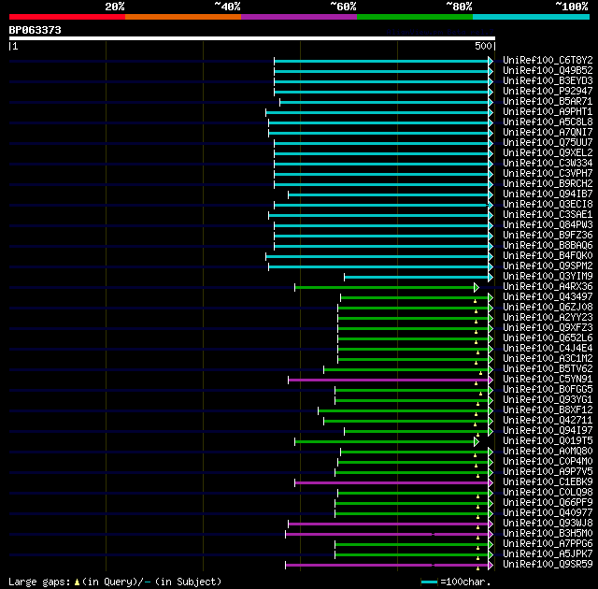The width and height of the screenshot is (598, 589).
Task: Open the UniRef100_A9PHT1 hit label
Action: tap(548, 112)
